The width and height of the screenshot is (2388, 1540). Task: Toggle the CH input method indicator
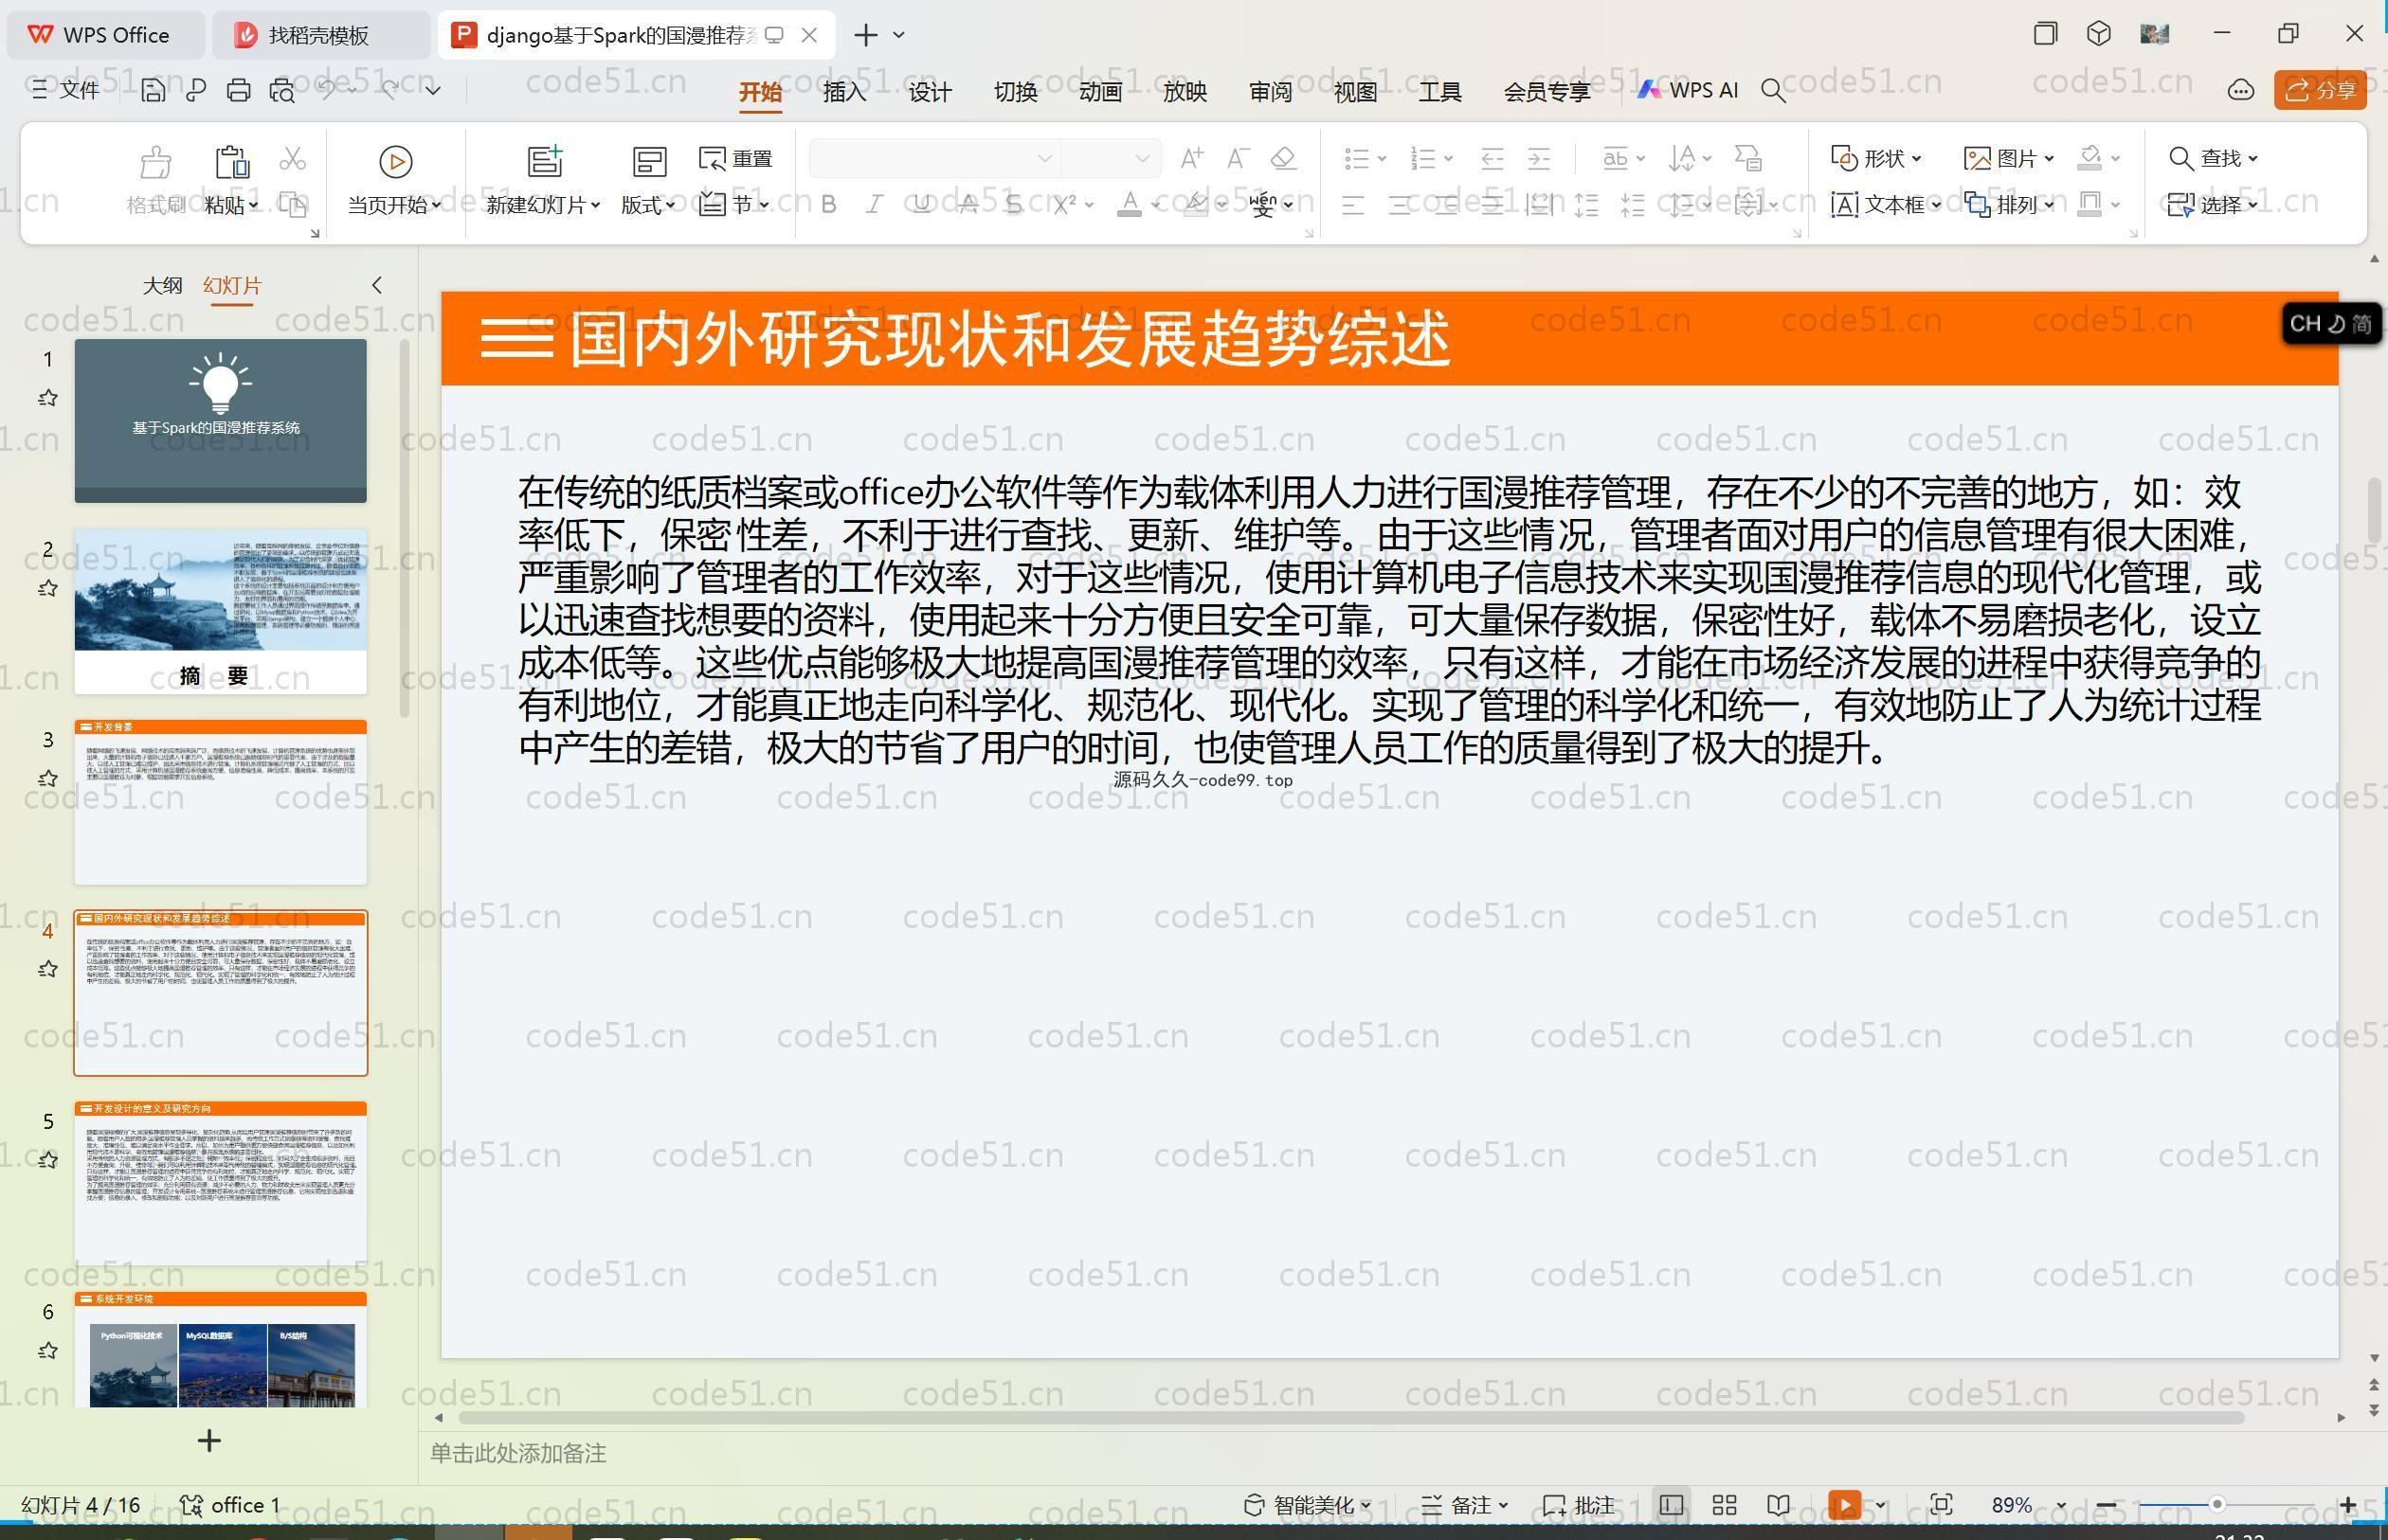[x=2330, y=323]
